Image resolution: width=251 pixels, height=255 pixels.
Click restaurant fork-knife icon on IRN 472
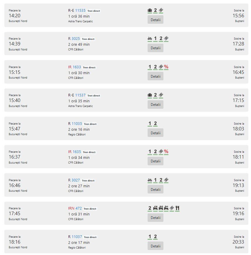pyautogui.click(x=177, y=208)
